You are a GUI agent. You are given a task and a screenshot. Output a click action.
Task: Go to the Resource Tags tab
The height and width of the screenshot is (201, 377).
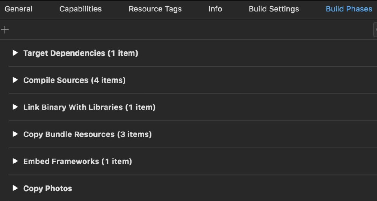pyautogui.click(x=155, y=9)
